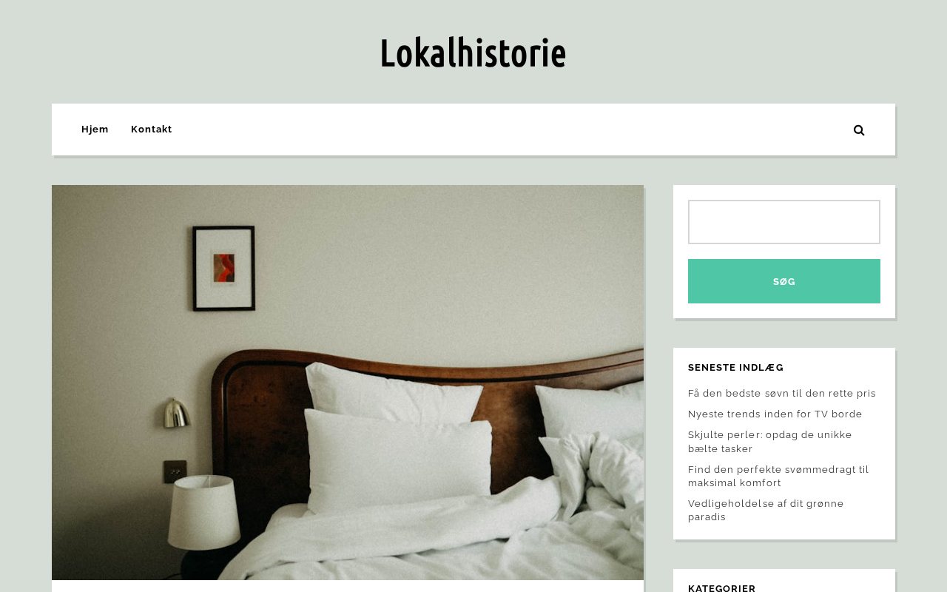Go to the Hjem menu item
The image size is (947, 592).
click(95, 129)
